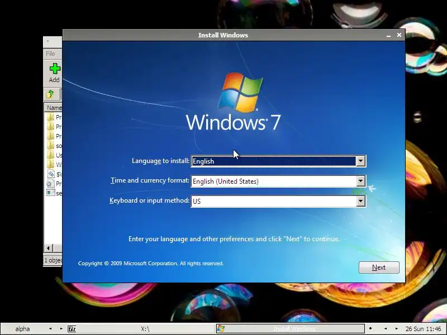Open the Keyboard or input method dropdown arrow

pos(360,202)
